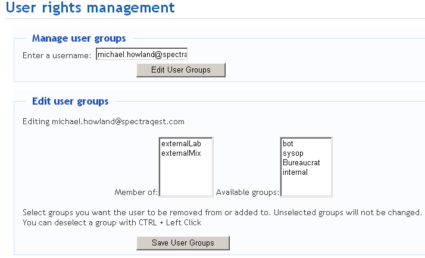
Task: Click the 'Enter a username:' label
Action: [57, 55]
